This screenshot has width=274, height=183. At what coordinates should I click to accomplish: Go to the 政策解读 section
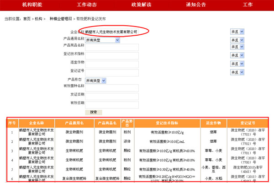click(x=141, y=5)
